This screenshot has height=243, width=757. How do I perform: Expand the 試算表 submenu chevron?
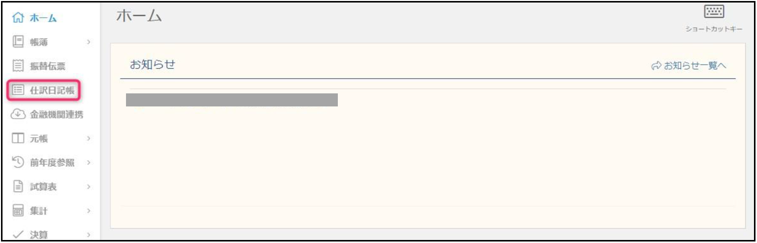(88, 187)
